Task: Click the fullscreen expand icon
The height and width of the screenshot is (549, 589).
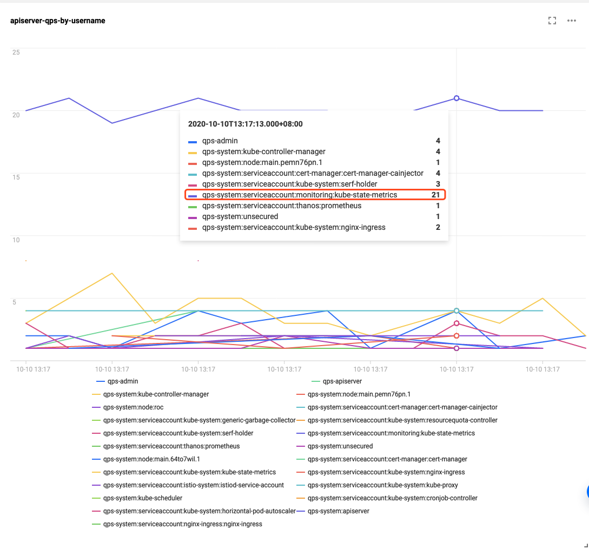Action: (552, 21)
